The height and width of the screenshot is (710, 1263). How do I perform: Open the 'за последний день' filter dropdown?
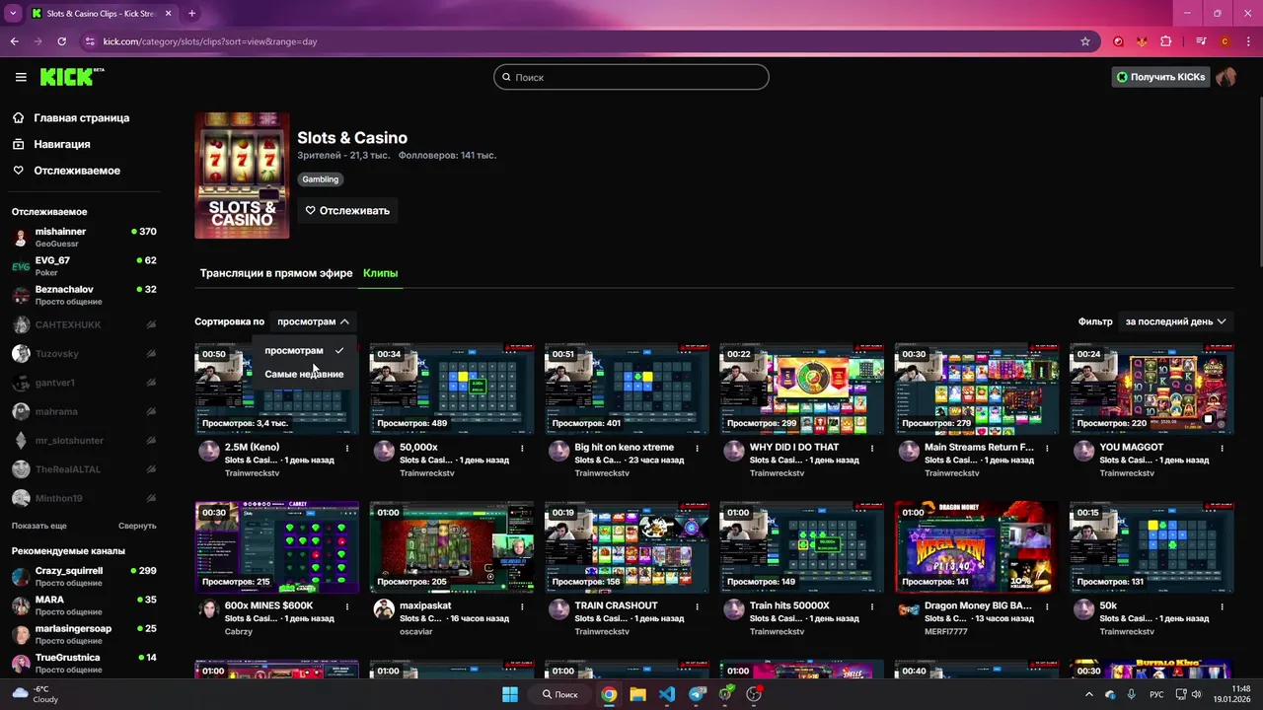(x=1175, y=321)
